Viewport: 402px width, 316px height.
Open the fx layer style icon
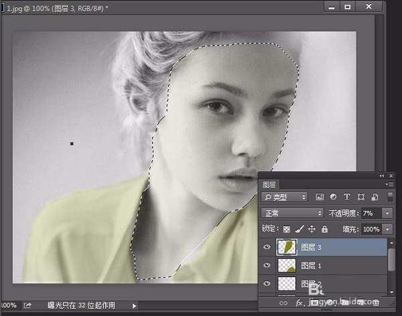[300, 303]
